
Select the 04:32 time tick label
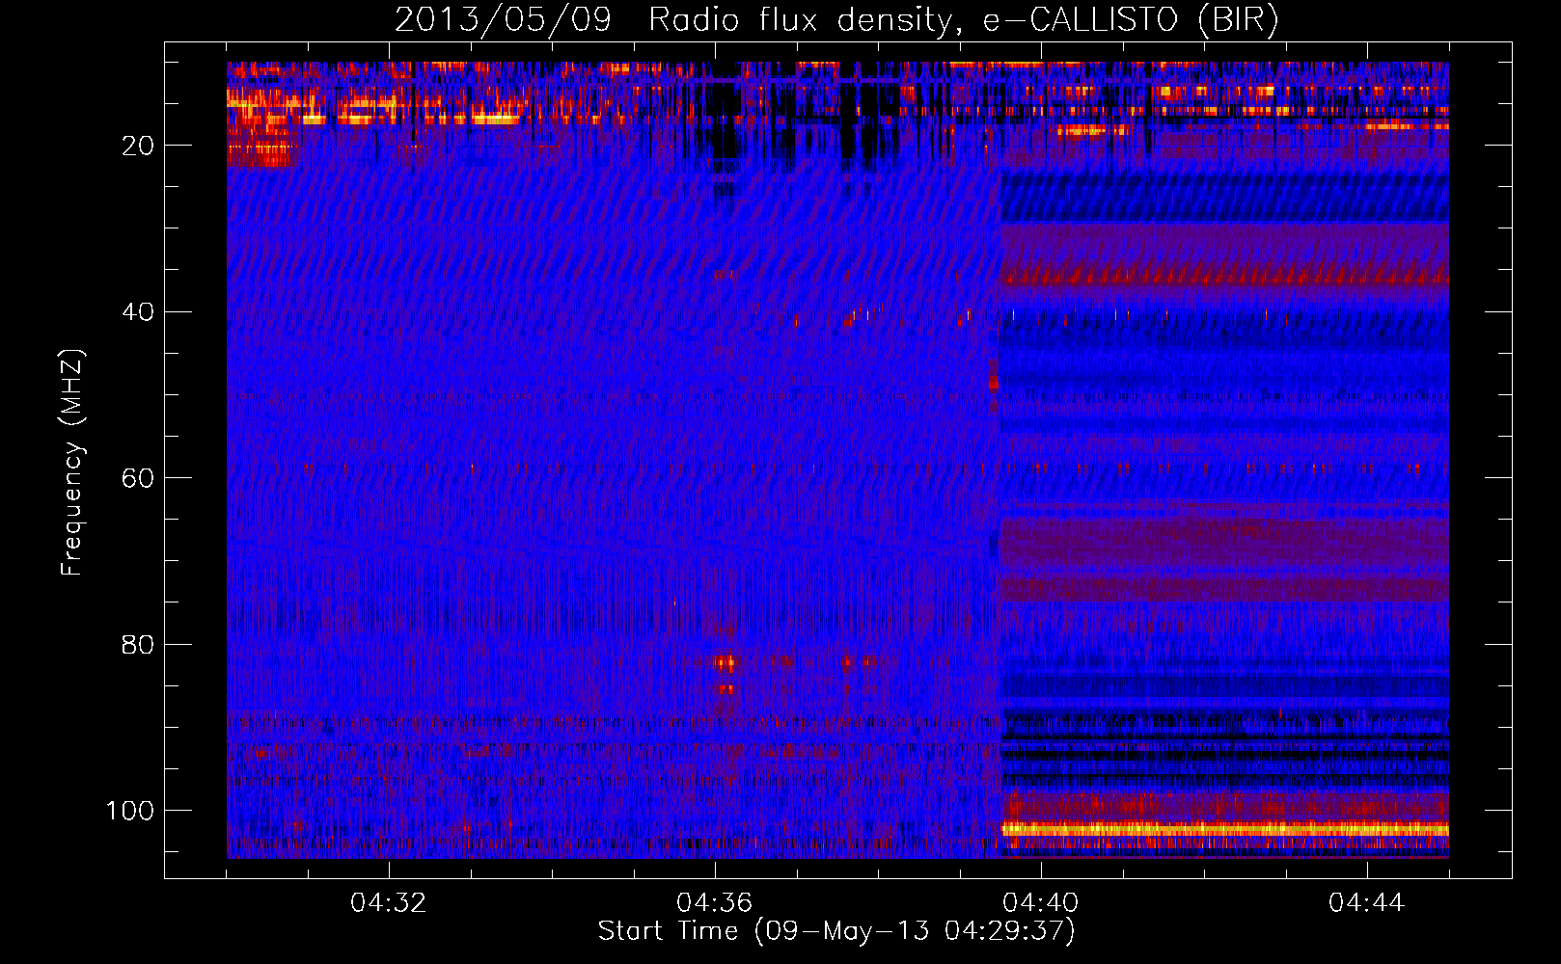[x=388, y=903]
